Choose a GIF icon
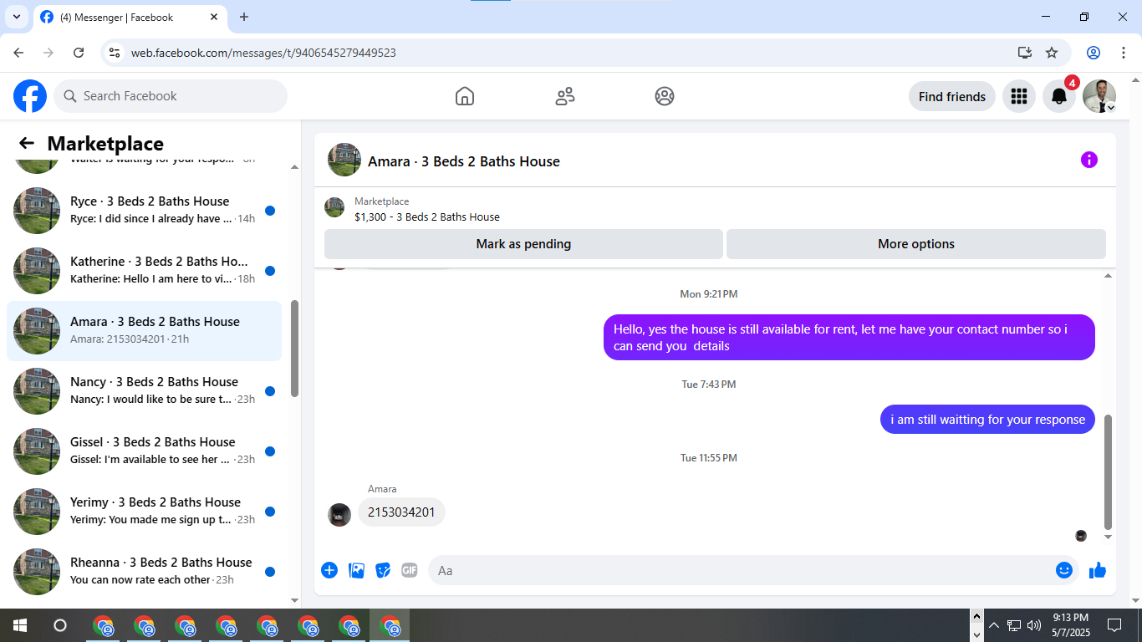Viewport: 1142px width, 642px height. 409,570
